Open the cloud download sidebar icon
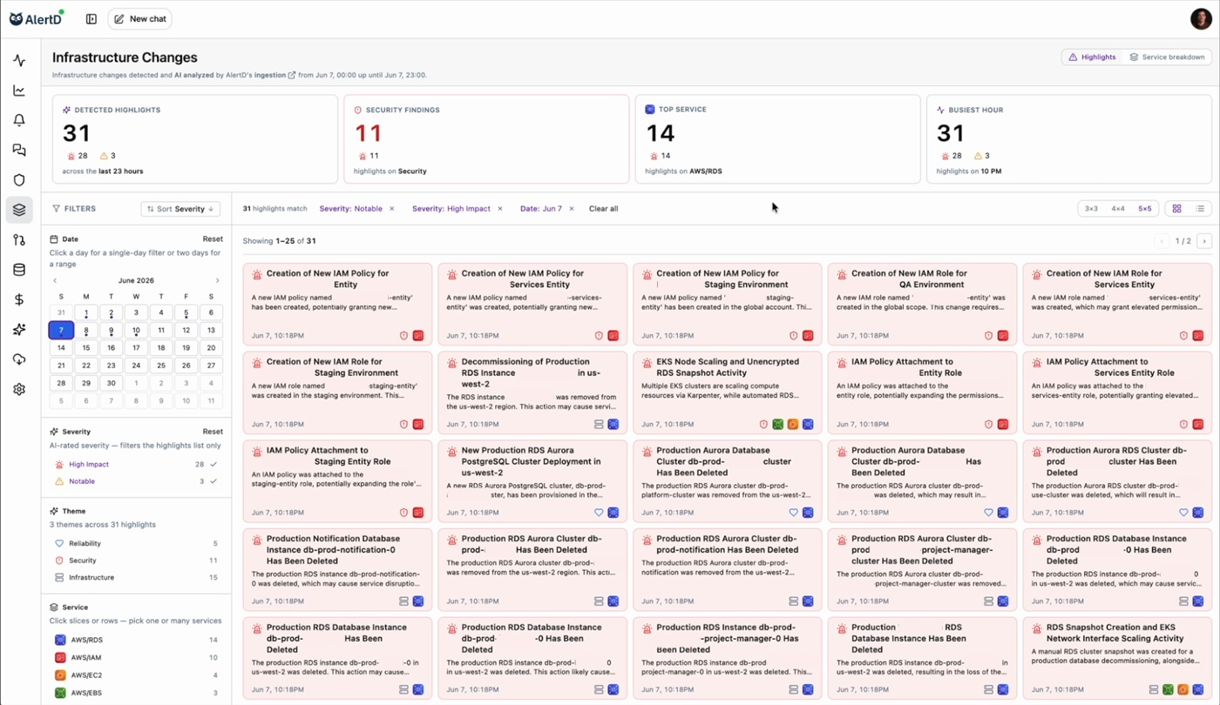1220x705 pixels. pos(19,359)
